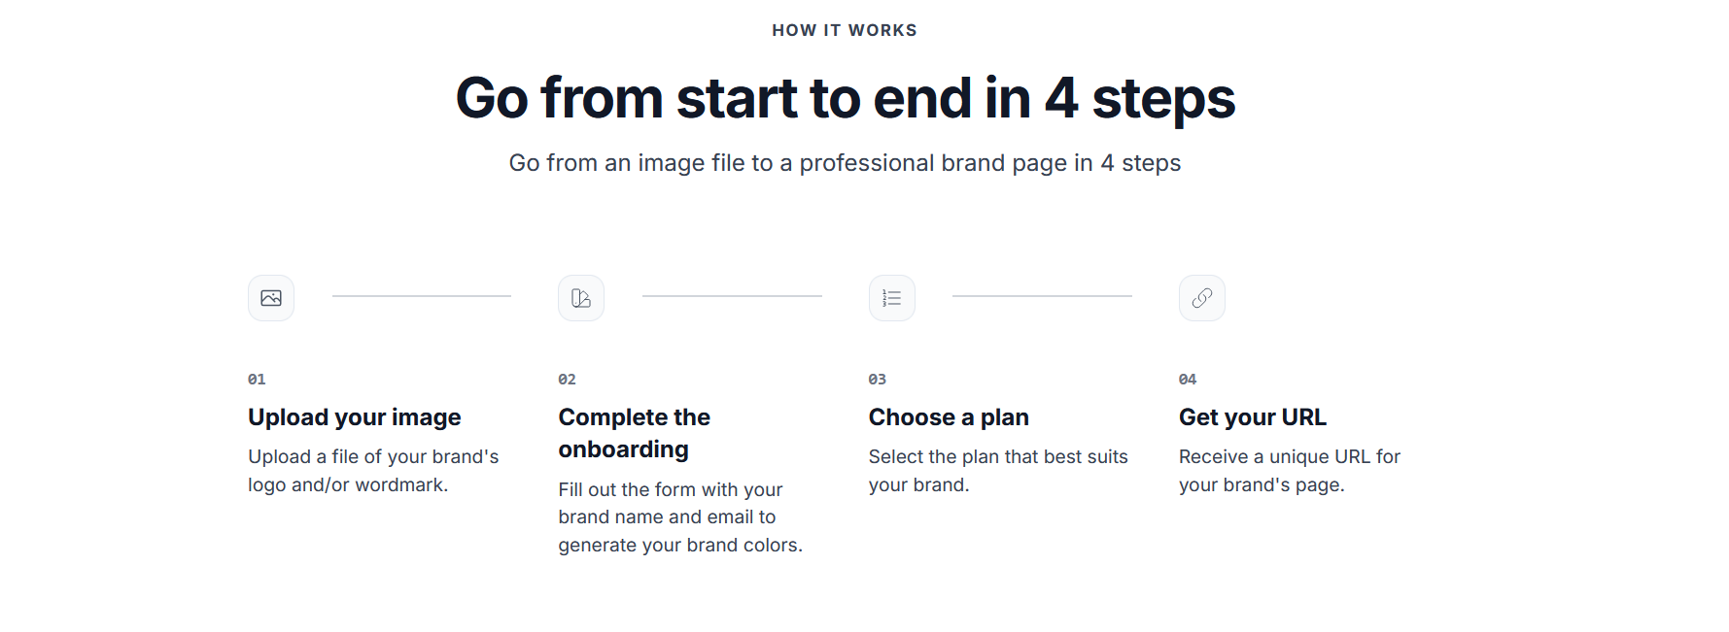Image resolution: width=1729 pixels, height=632 pixels.
Task: Click the 'Upload a file of your brand's' description
Action: (373, 471)
